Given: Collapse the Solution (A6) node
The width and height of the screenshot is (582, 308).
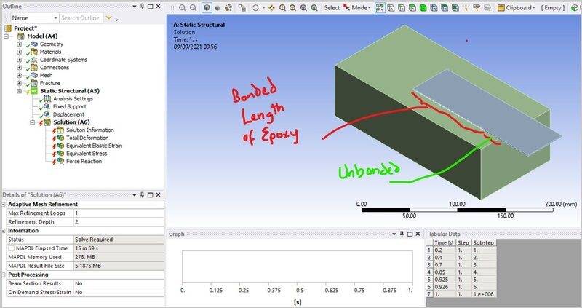Looking at the screenshot, I should 32,122.
